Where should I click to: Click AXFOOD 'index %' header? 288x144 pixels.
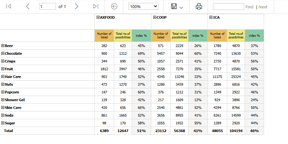coord(142,35)
